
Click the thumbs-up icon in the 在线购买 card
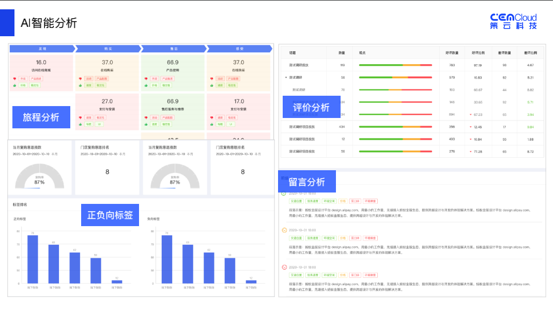(x=80, y=86)
